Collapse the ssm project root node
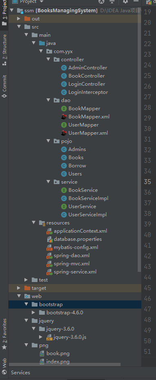 pyautogui.click(x=11, y=11)
